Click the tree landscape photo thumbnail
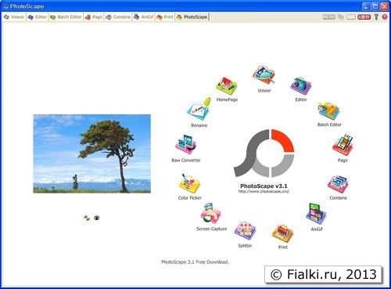Screen dimensions: 391x289 pos(92,154)
